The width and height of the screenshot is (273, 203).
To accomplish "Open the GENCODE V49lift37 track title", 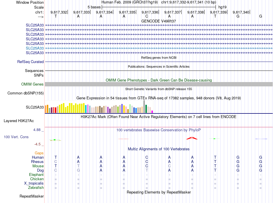I will coord(159,21).
